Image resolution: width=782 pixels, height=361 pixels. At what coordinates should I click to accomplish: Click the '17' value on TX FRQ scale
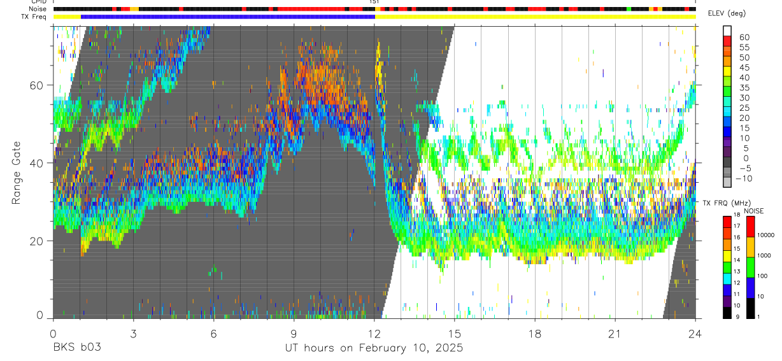click(737, 225)
